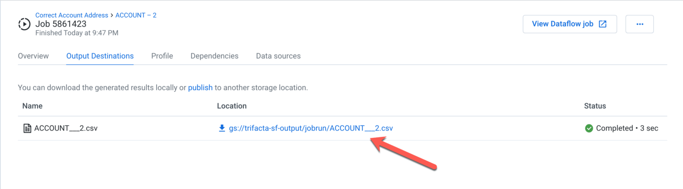Viewport: 683px width, 189px height.
Task: Go to the Dependencies tab
Action: click(x=215, y=56)
